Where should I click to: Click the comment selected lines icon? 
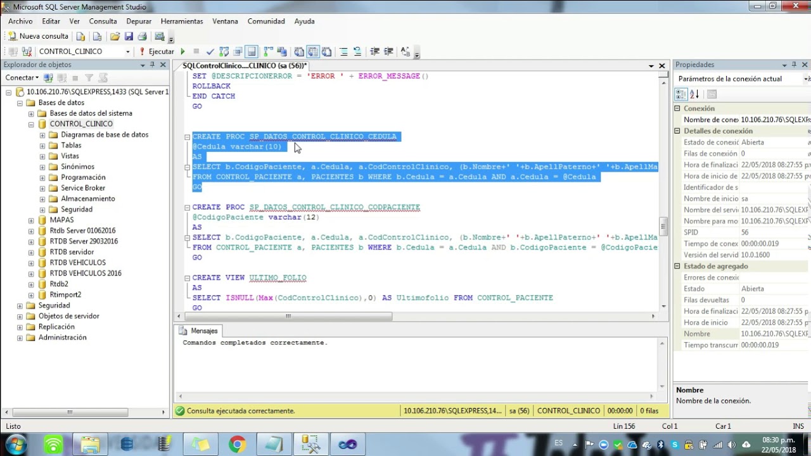[343, 51]
